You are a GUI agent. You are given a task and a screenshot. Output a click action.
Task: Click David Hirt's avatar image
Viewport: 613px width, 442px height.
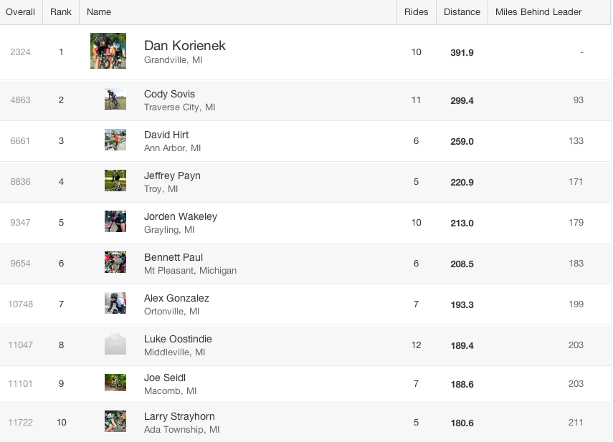tap(115, 140)
